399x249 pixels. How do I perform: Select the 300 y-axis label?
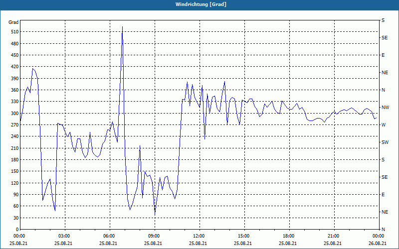coord(15,114)
